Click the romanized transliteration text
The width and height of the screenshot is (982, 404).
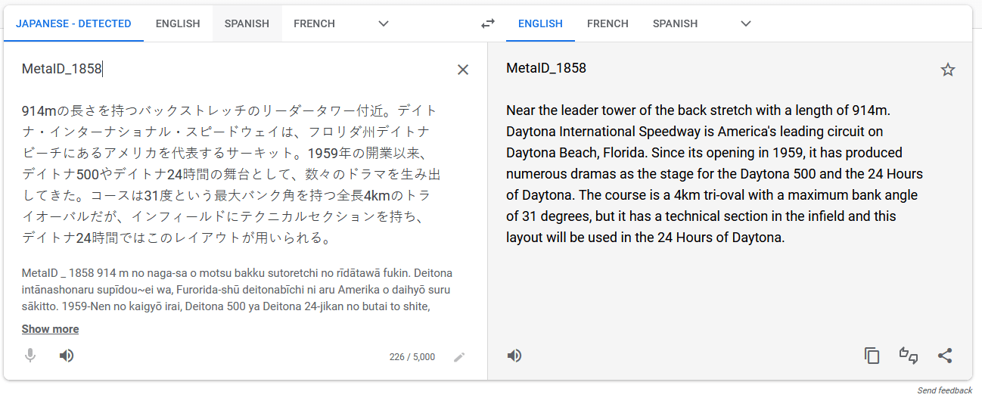[237, 290]
